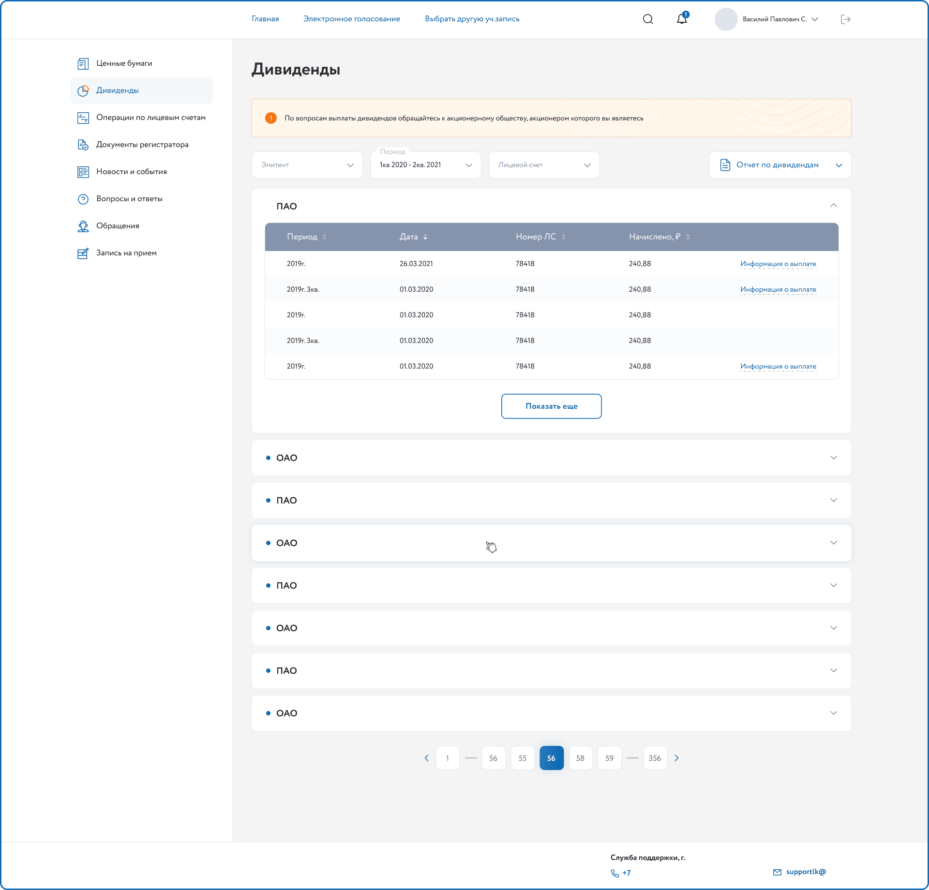Open Выбрать другую уч.запись link
929x890 pixels.
[x=472, y=19]
